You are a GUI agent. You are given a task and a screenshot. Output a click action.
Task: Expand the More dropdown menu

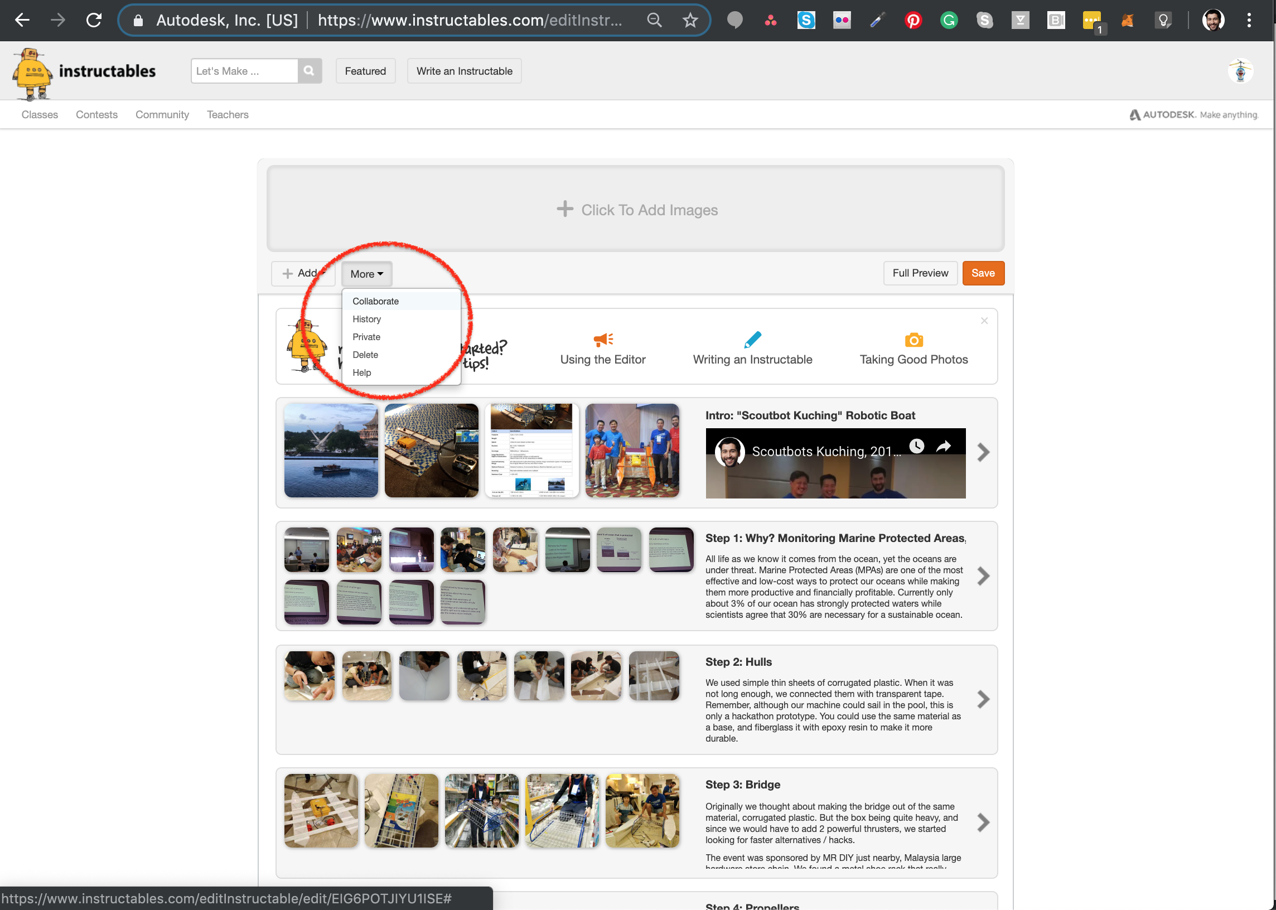(x=366, y=274)
